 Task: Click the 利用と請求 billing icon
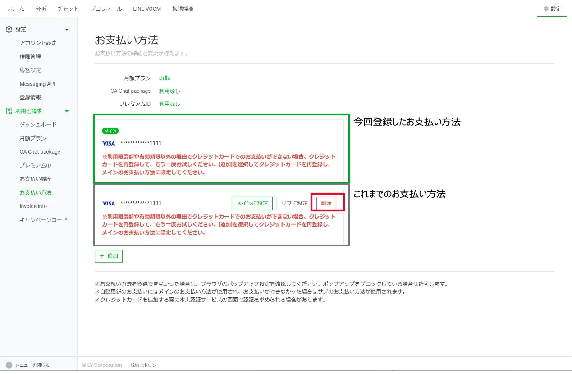[x=9, y=111]
